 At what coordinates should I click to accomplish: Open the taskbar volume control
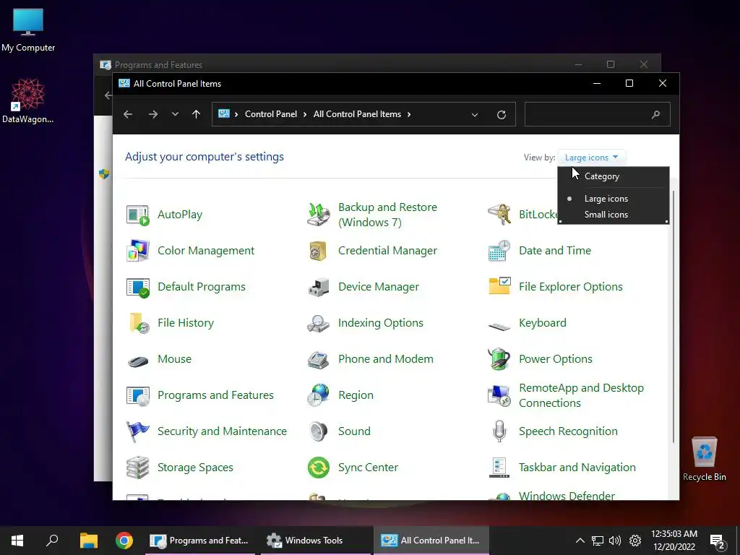(615, 541)
